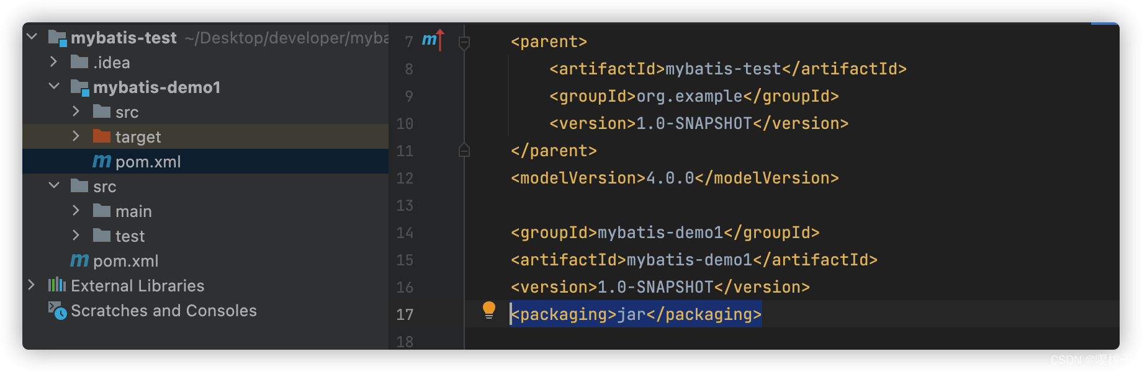Click artifactId mybatis-test line
Image resolution: width=1142 pixels, height=372 pixels.
(727, 69)
